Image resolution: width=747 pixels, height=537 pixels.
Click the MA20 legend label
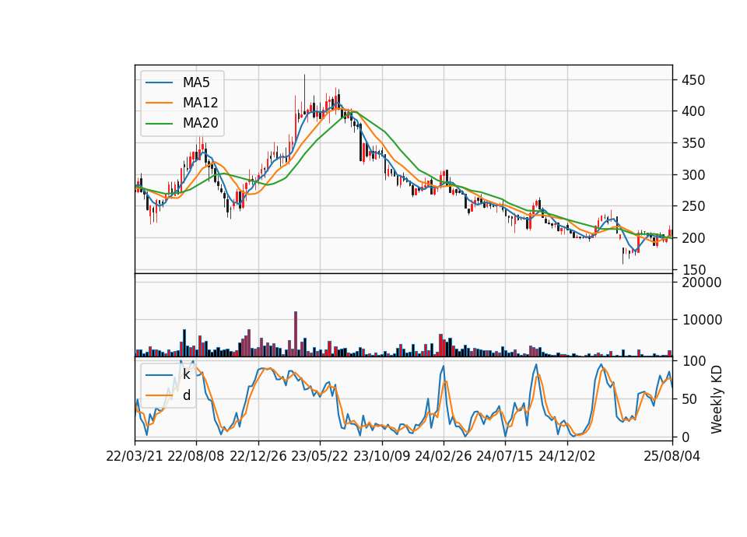point(200,123)
